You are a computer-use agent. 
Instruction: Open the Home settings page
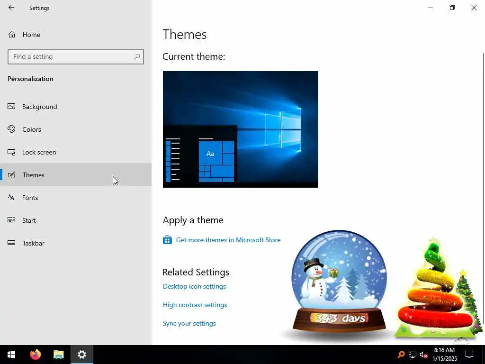click(75, 35)
